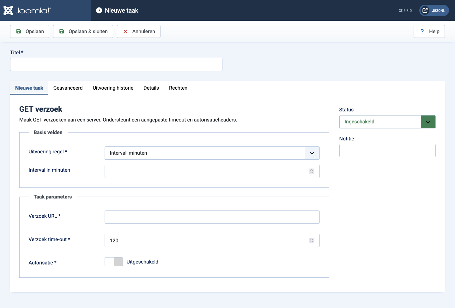455x308 pixels.
Task: Expand the Uitvoering regel dropdown
Action: tap(212, 153)
